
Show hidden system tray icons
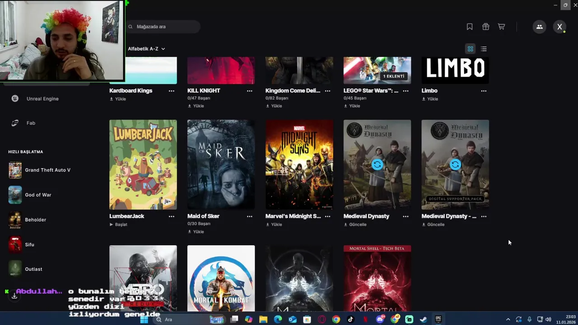[508, 320]
